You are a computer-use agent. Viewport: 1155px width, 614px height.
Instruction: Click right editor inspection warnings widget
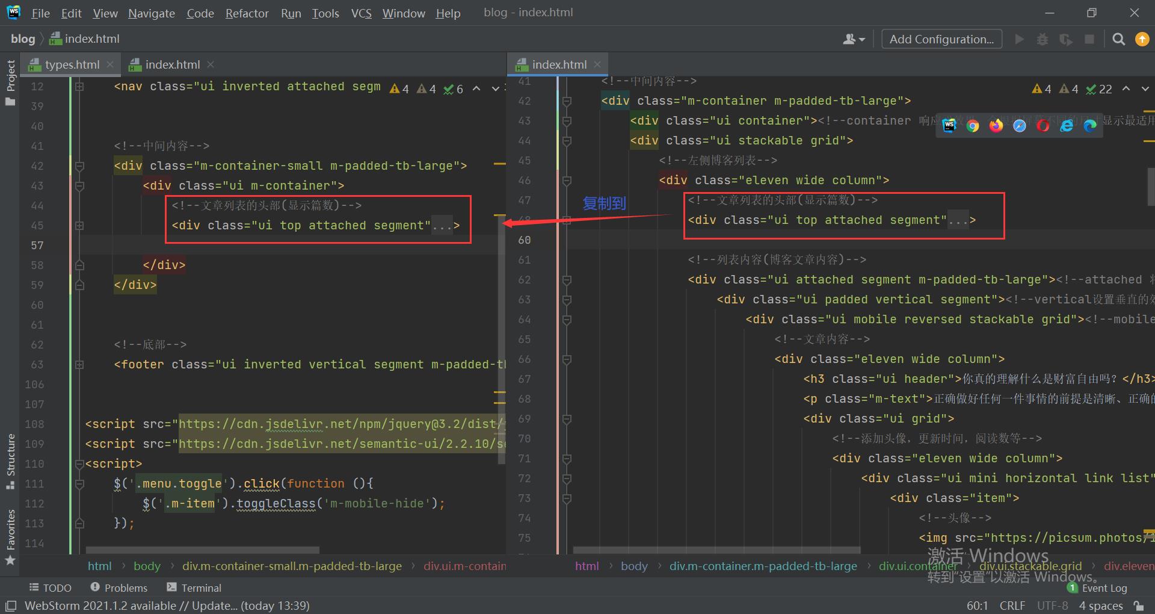coord(1072,89)
